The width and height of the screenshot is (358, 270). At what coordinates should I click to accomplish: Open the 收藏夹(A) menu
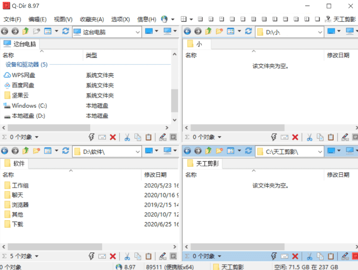pos(92,20)
